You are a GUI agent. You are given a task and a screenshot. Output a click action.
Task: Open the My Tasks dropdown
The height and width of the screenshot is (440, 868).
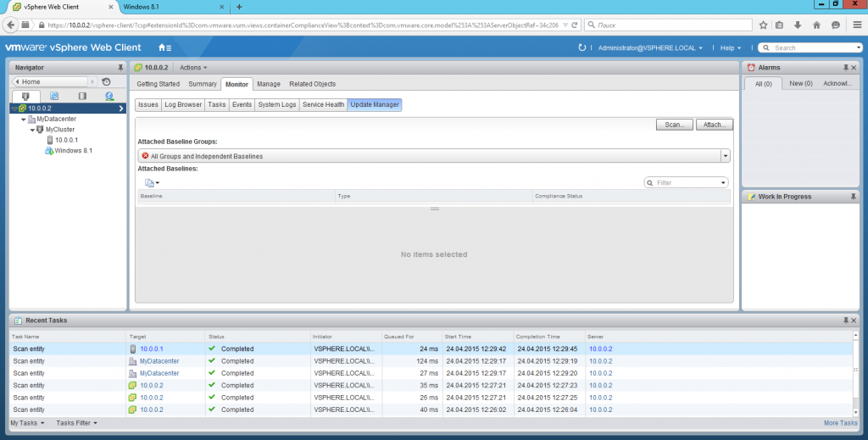(27, 423)
